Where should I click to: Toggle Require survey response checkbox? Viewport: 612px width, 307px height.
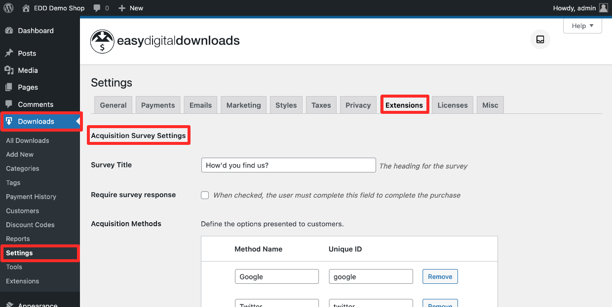click(x=205, y=195)
